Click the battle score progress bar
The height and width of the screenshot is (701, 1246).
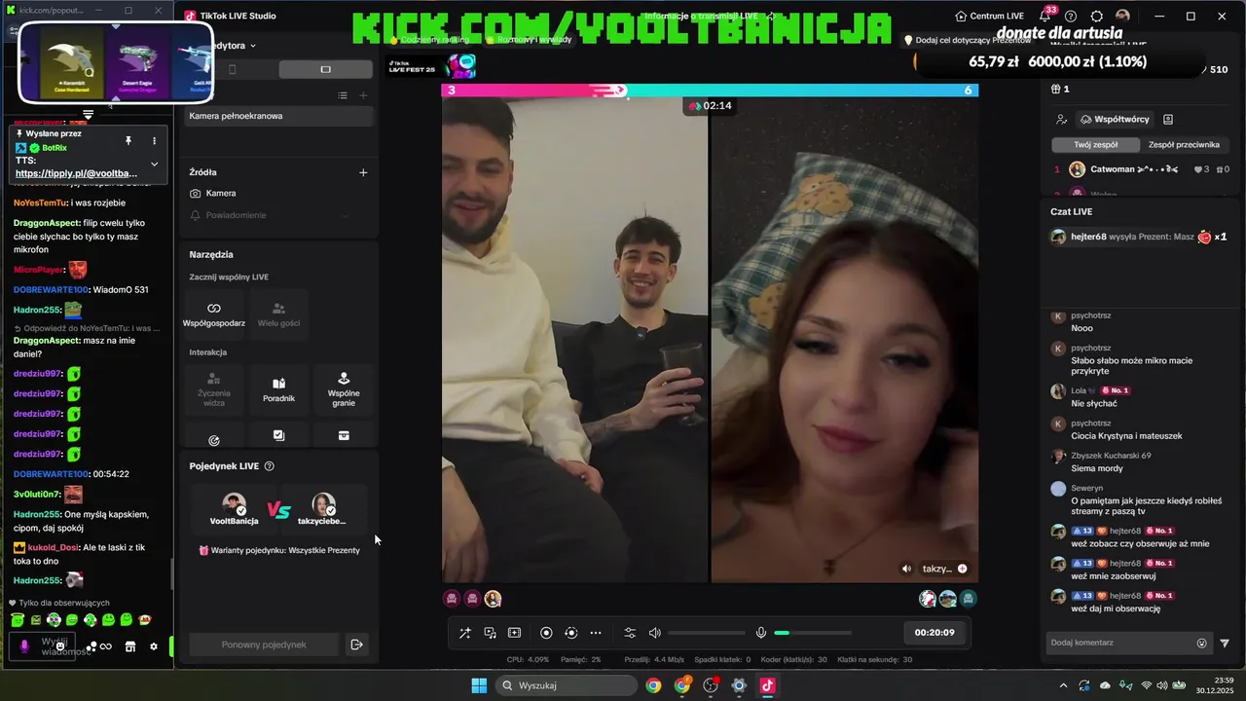[x=710, y=91]
